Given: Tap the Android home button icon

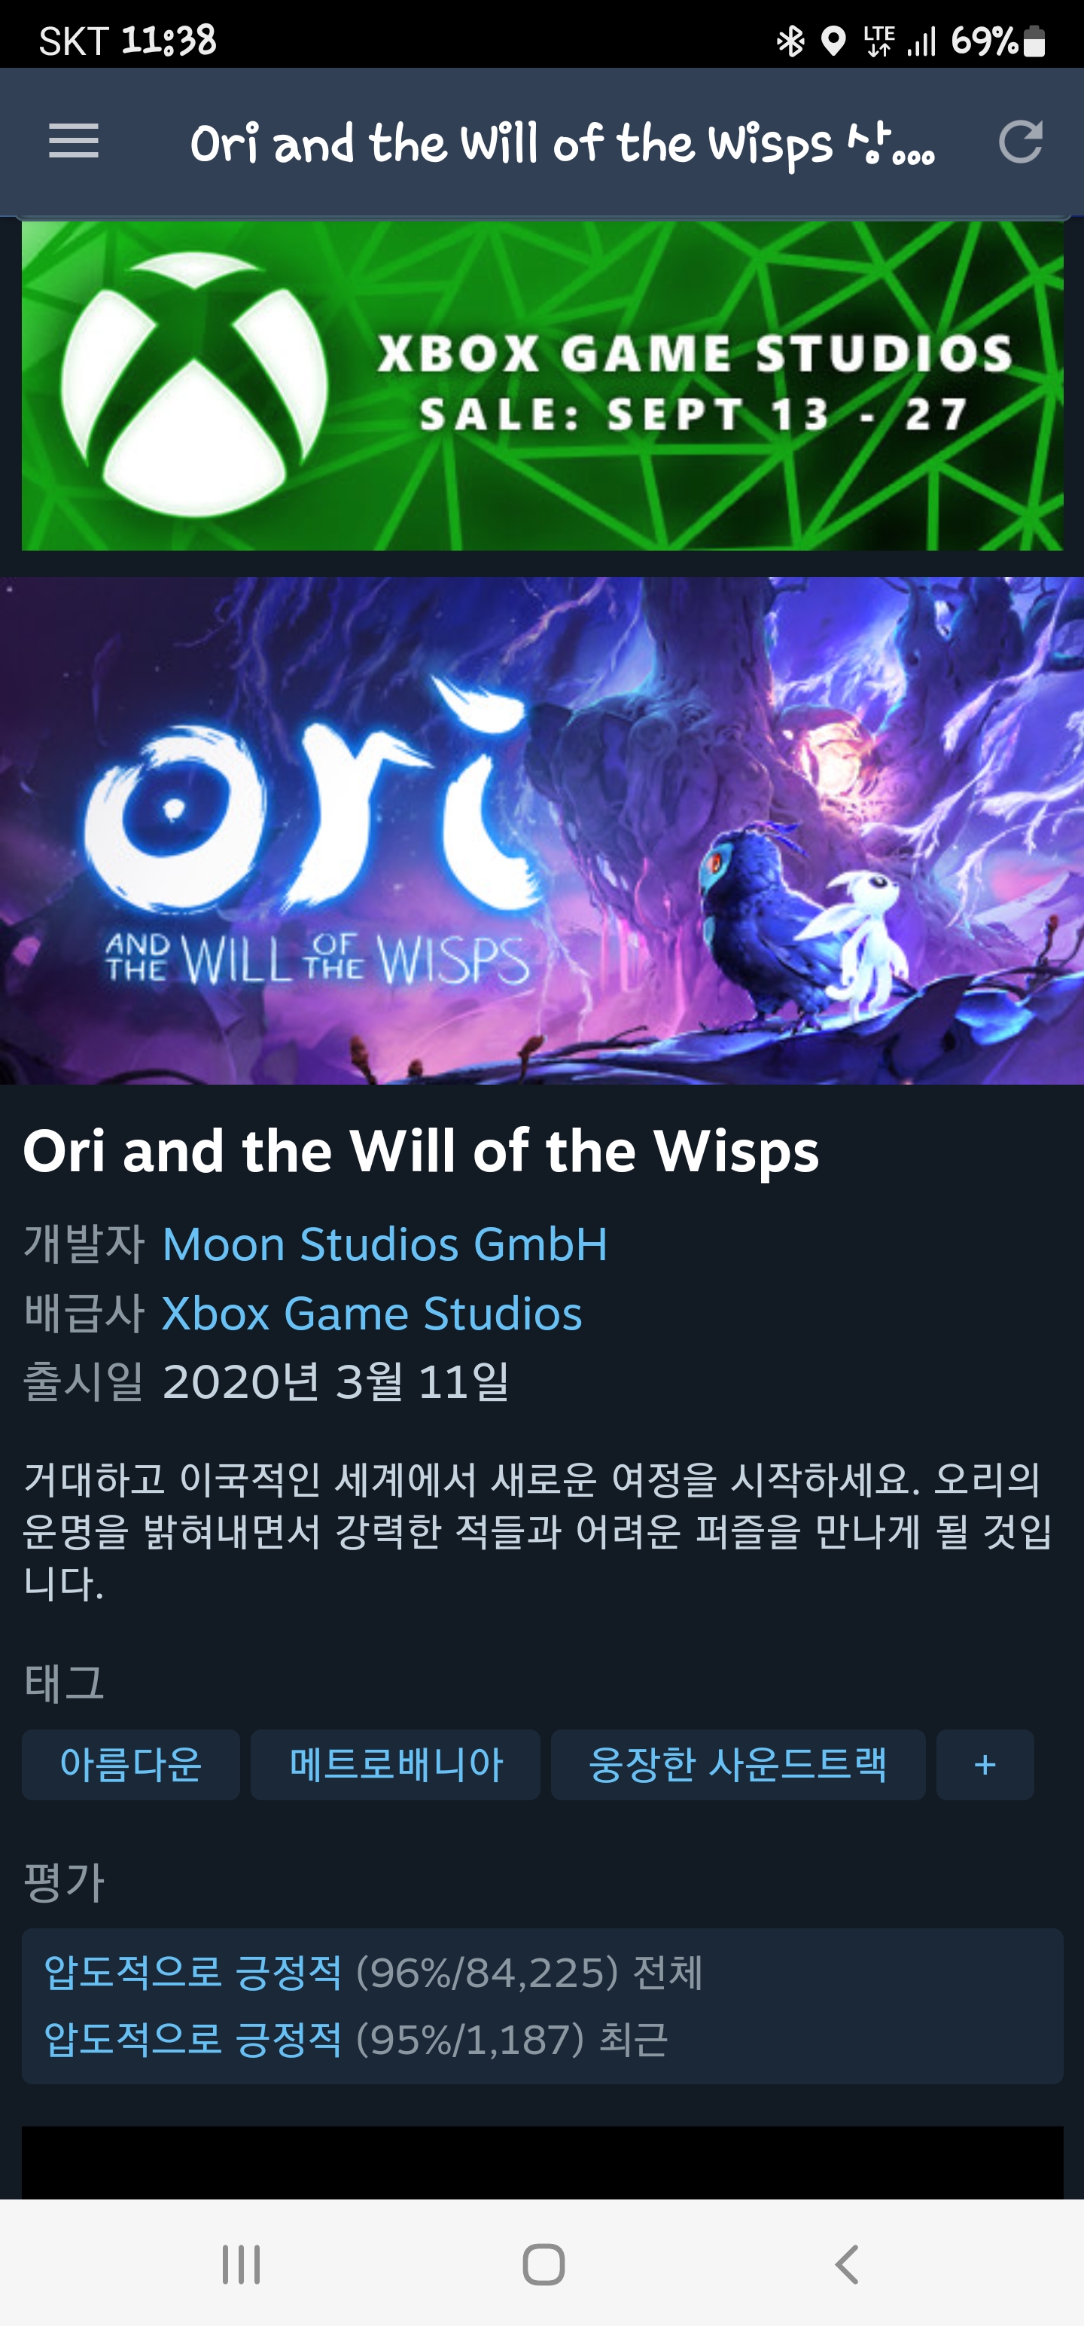Looking at the screenshot, I should (544, 2263).
